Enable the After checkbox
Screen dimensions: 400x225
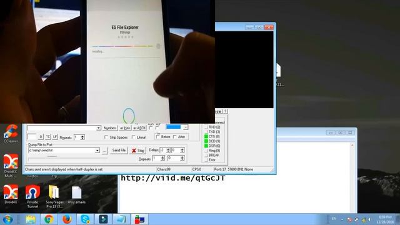tap(175, 137)
